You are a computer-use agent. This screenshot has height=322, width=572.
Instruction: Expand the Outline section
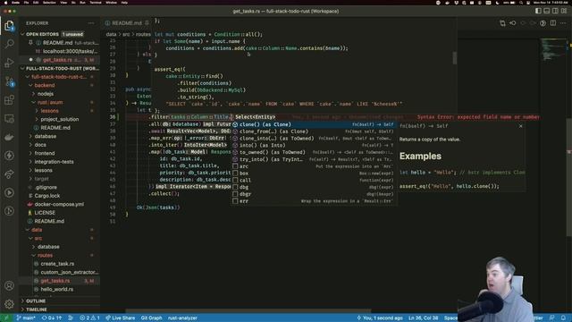(x=60, y=301)
